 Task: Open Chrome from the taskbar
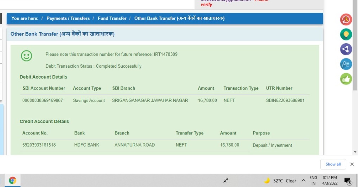[12, 181]
